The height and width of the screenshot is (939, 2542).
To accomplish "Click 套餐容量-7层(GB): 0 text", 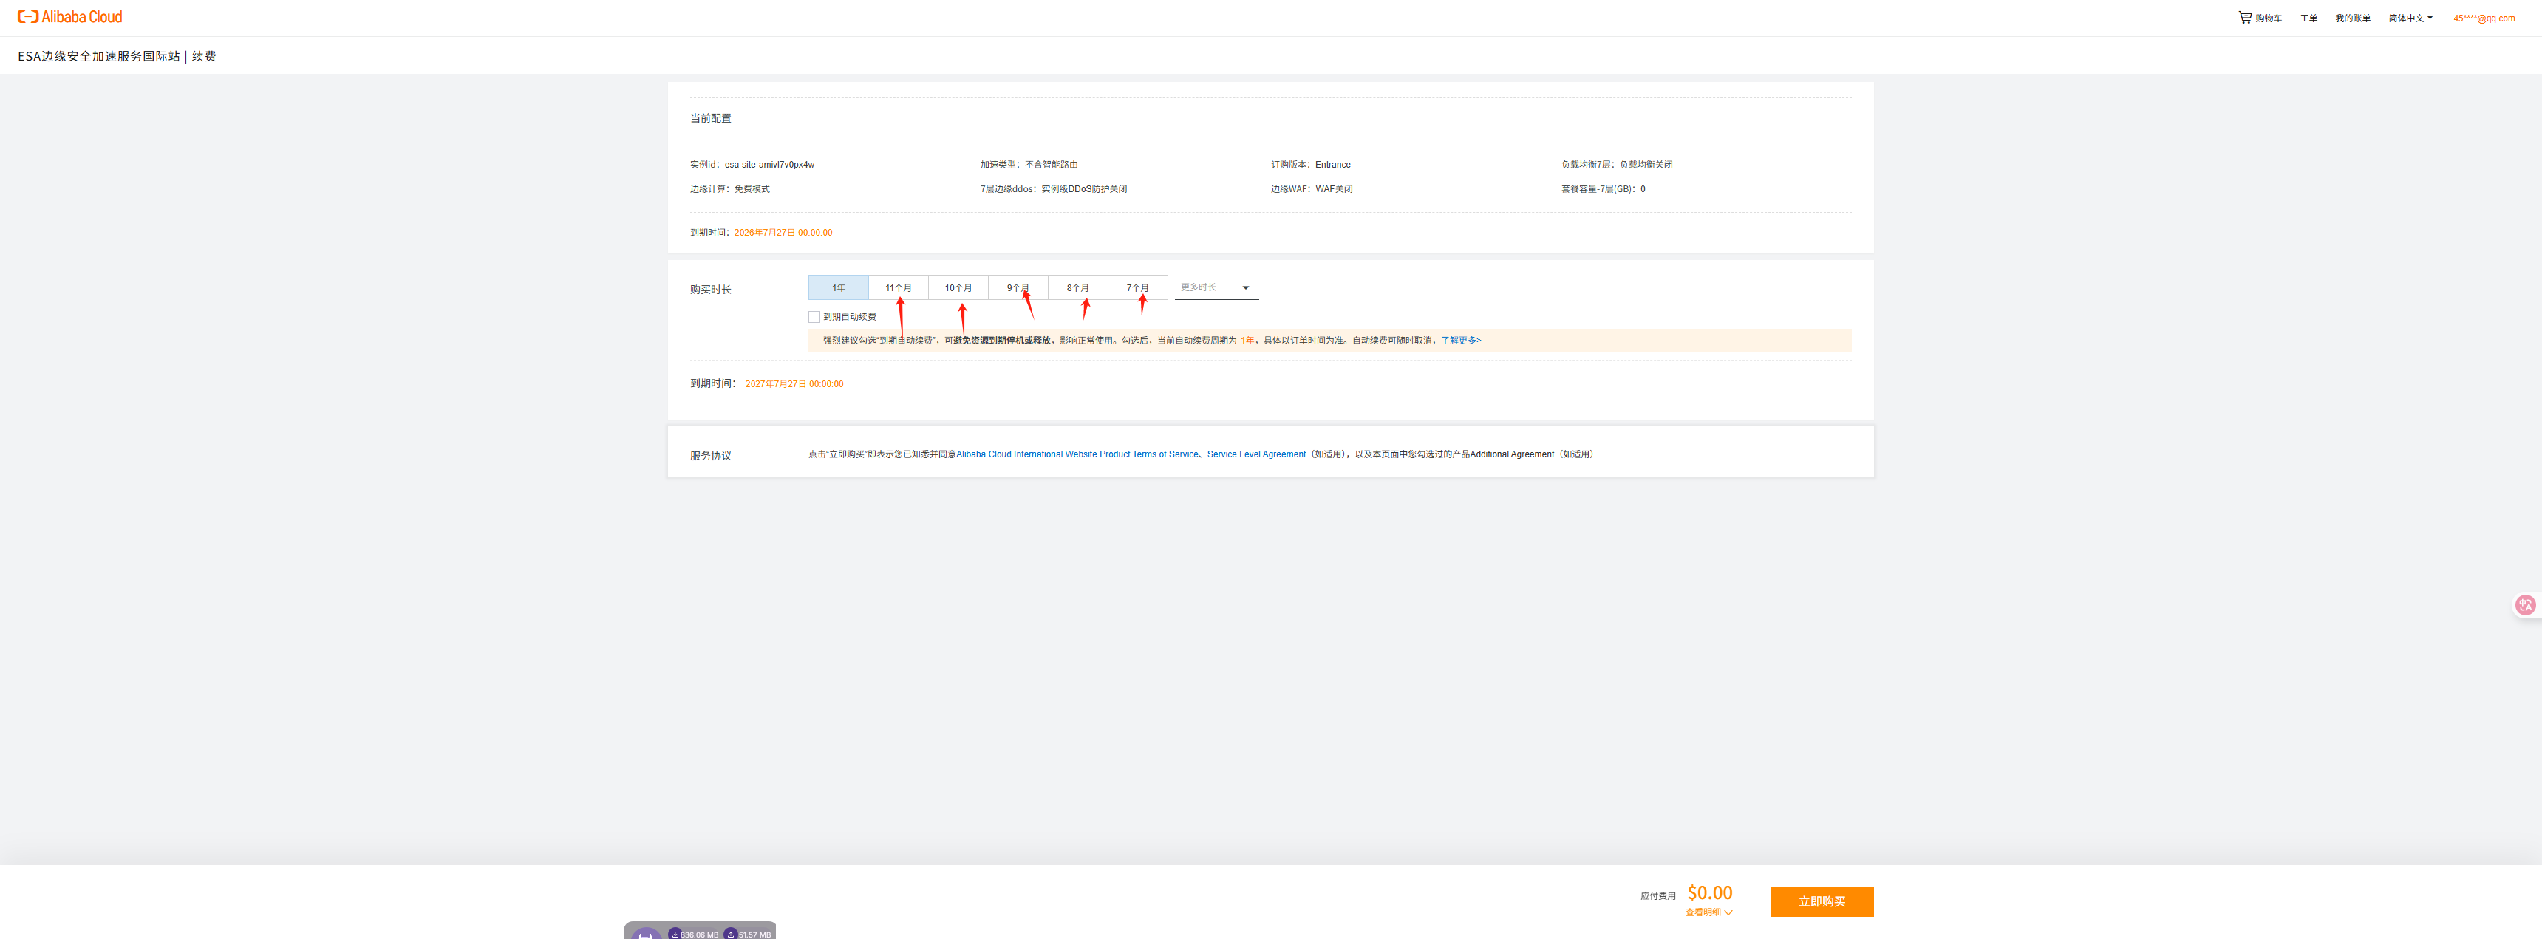I will (1603, 189).
